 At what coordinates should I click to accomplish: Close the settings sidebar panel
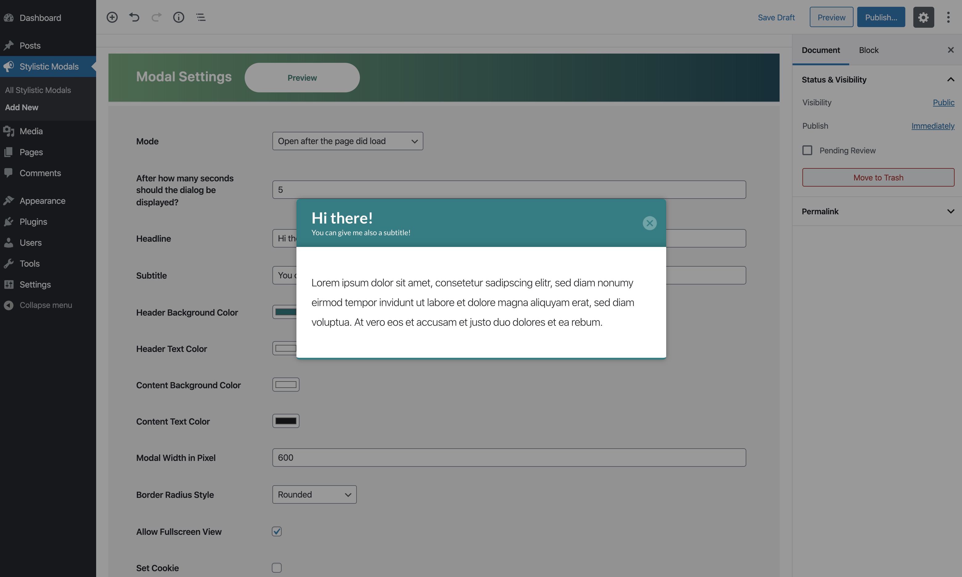click(951, 50)
